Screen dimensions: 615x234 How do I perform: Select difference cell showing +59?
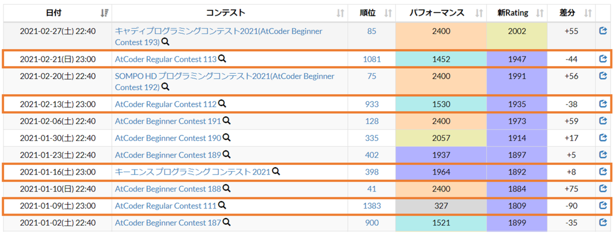point(571,121)
